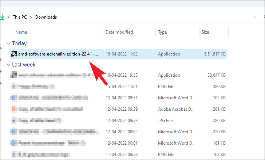Navigate to This PC in breadcrumb

point(20,17)
